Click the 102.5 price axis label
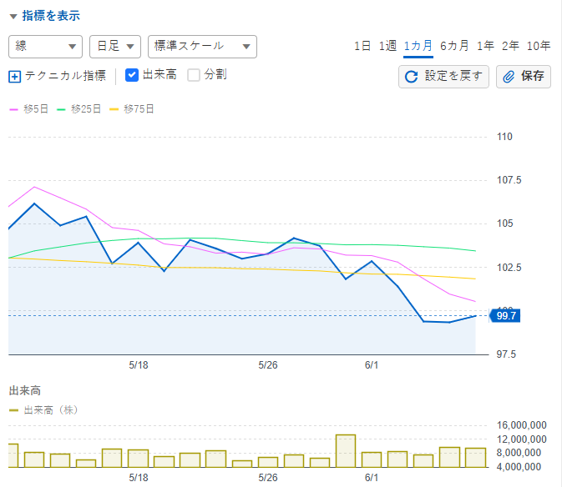Viewport: 562px width, 487px height. (509, 268)
